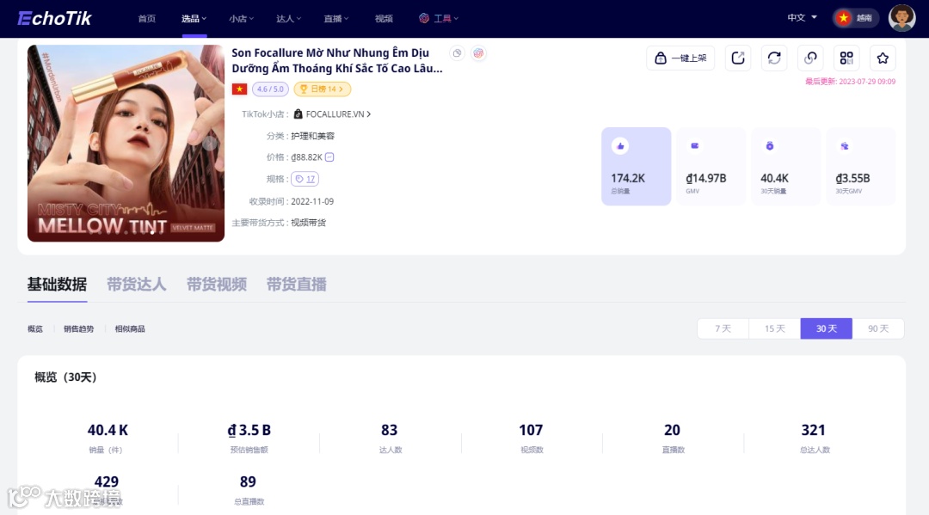Click the EchoTik logo
Screen dimensions: 929x515
pos(54,18)
